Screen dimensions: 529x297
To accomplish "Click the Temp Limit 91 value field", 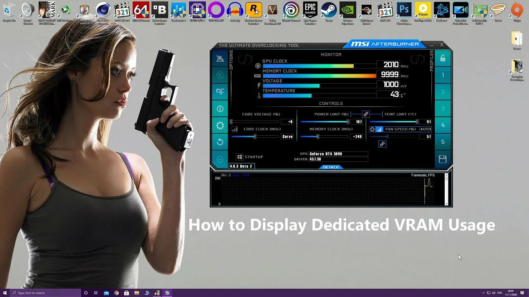I will click(x=425, y=122).
